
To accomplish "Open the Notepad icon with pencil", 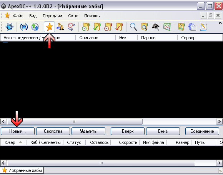I will click(203, 27).
